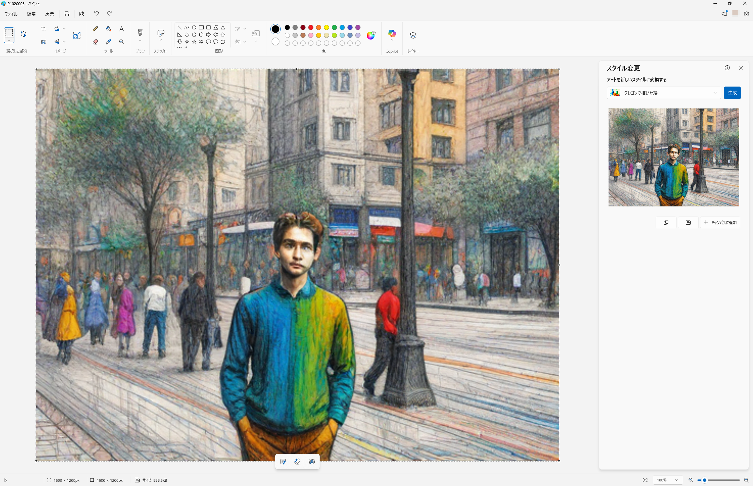Click the Crop image icon

43,29
